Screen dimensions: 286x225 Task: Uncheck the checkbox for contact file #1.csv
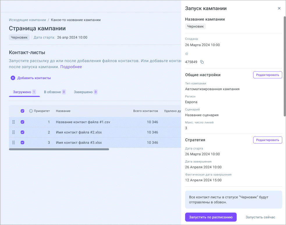click(22, 122)
